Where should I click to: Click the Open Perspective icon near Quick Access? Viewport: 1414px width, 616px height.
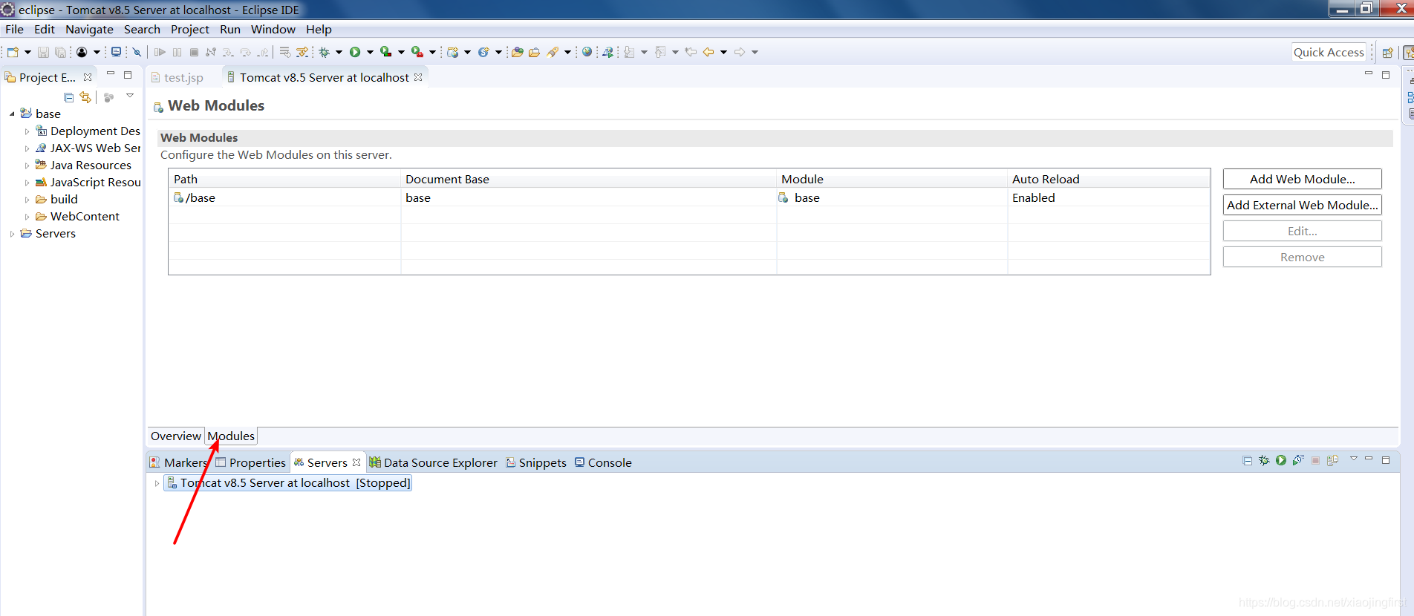pos(1387,52)
